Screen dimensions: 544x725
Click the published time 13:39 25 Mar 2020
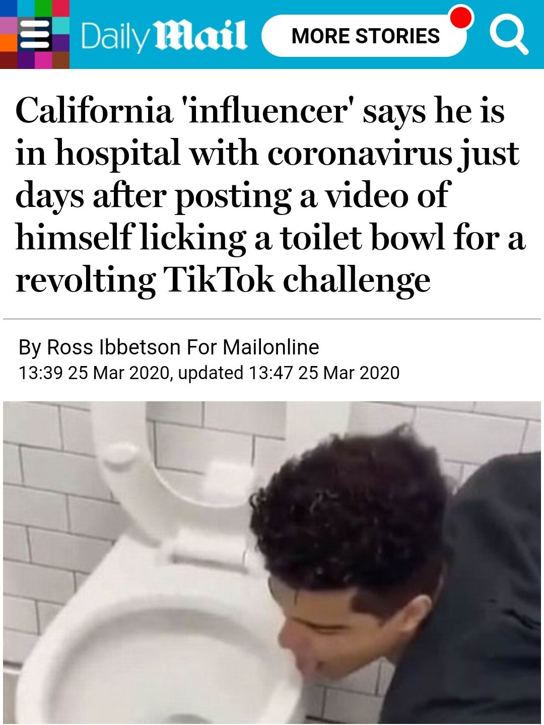(93, 373)
